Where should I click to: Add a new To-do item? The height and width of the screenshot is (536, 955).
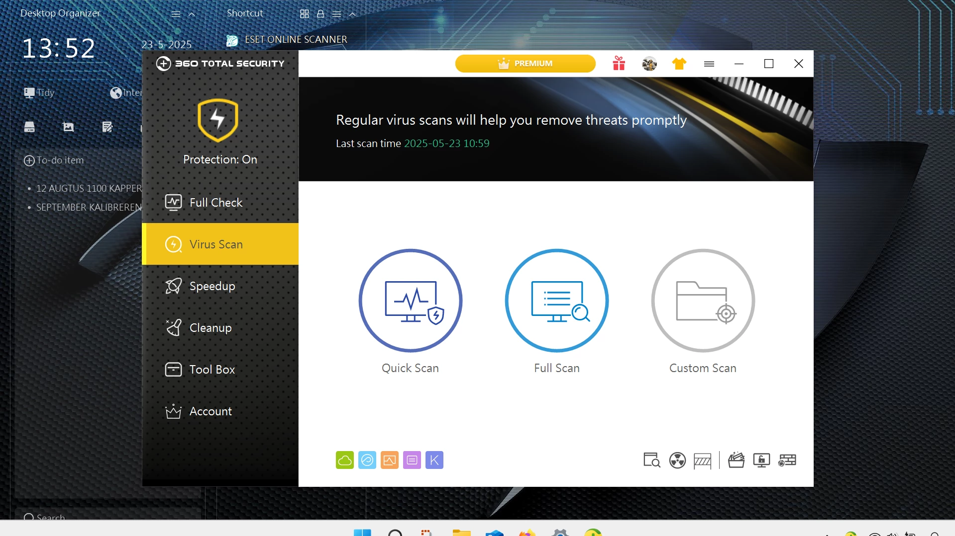click(x=54, y=160)
